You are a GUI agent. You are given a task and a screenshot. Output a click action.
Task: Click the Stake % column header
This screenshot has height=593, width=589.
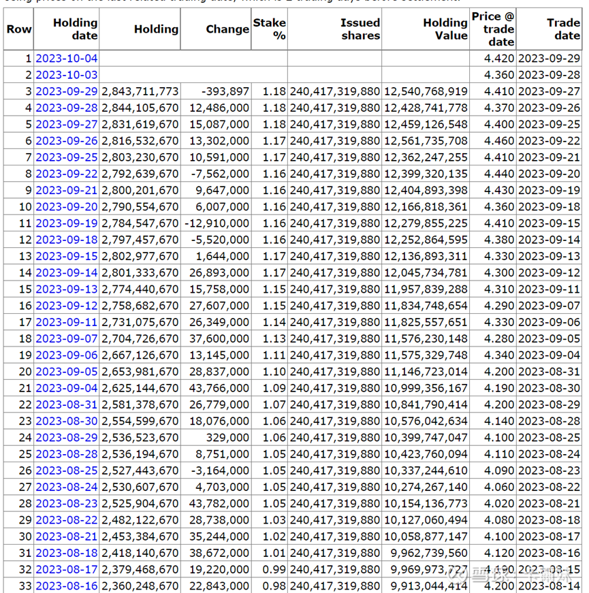coord(270,29)
